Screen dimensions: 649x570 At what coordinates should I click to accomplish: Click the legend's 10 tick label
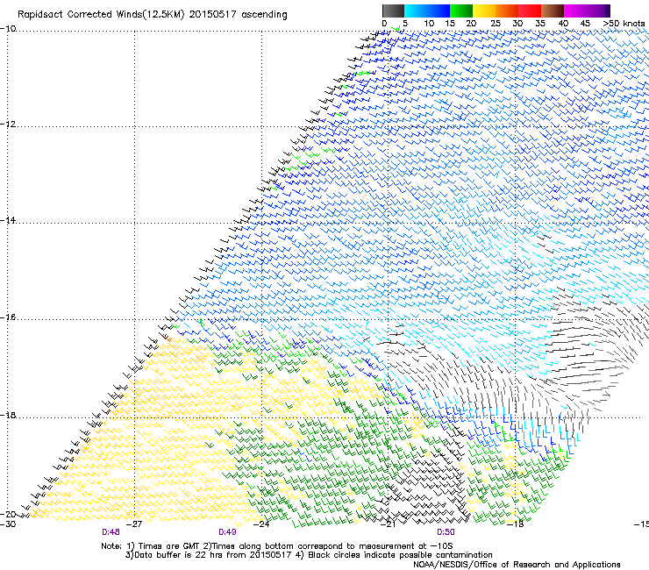click(429, 24)
